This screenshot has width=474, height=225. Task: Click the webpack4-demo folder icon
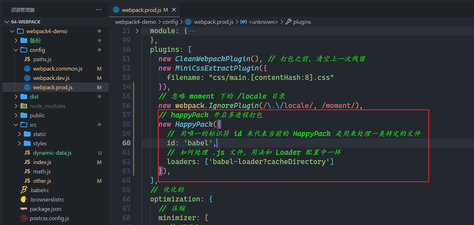[20, 31]
